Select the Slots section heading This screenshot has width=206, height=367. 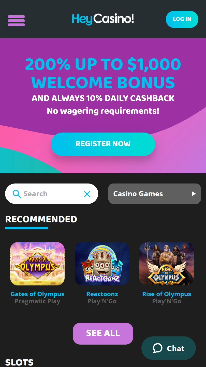tap(19, 362)
